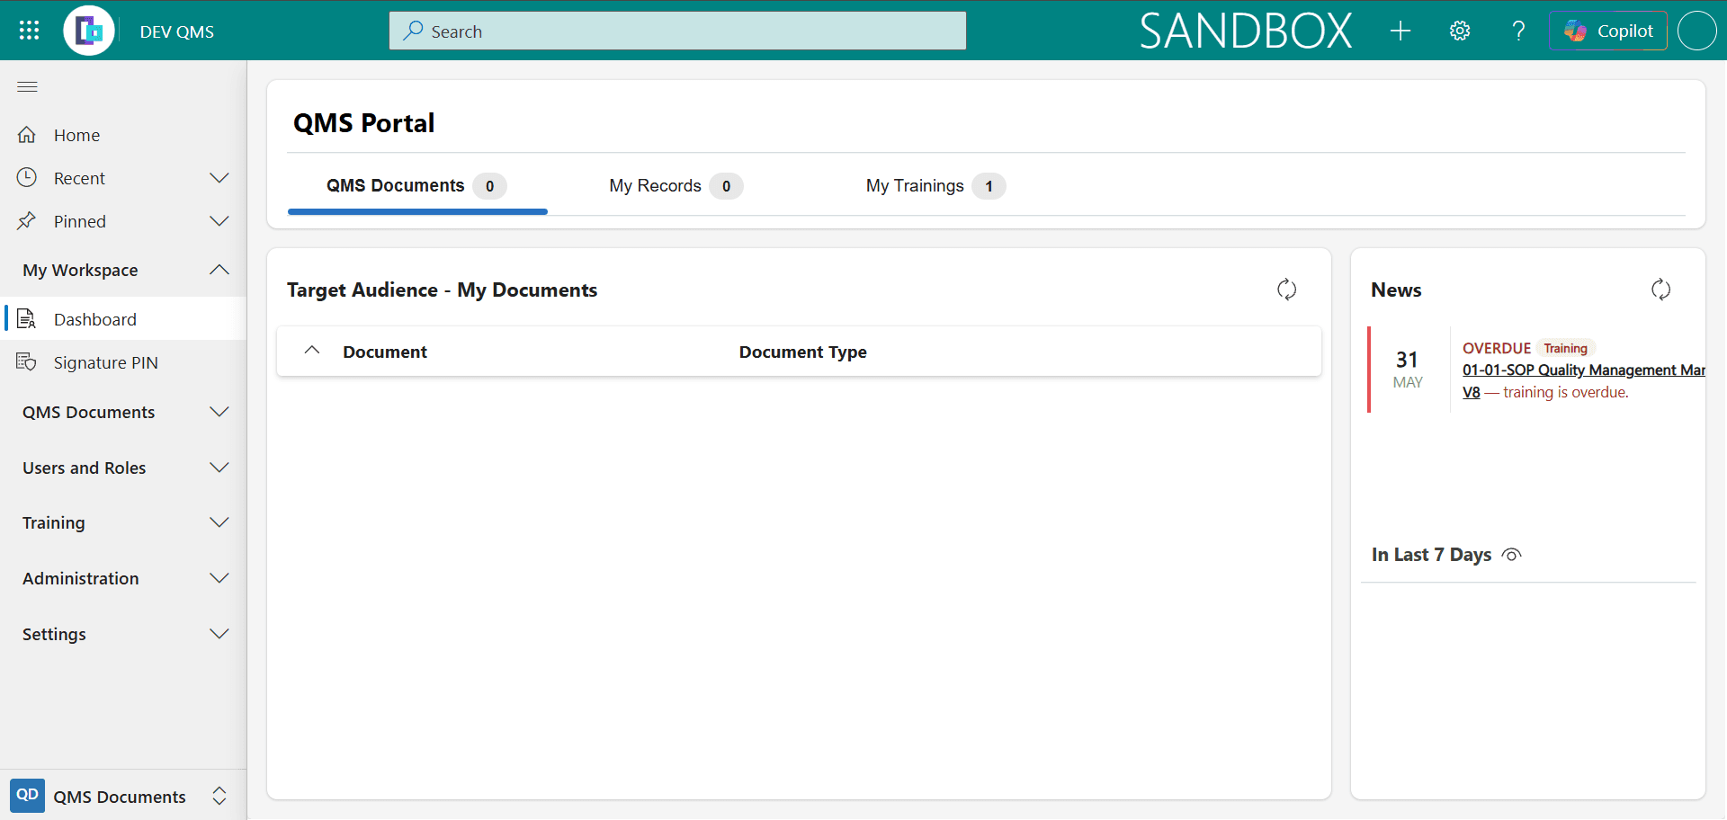The width and height of the screenshot is (1727, 820).
Task: Click the DEV QMS app logo
Action: coord(89,31)
